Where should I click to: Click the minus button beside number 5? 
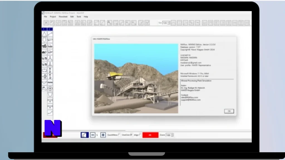(93, 135)
